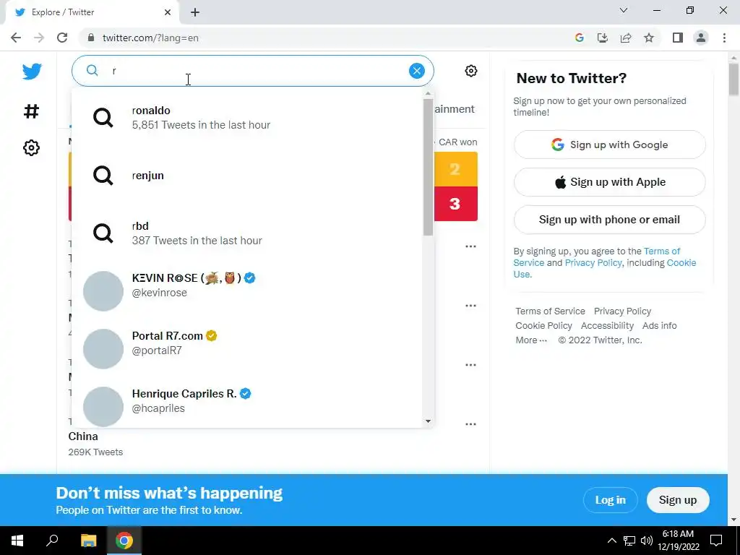Select the ronaldo search suggestion
Viewport: 740px width, 555px height.
pos(247,118)
